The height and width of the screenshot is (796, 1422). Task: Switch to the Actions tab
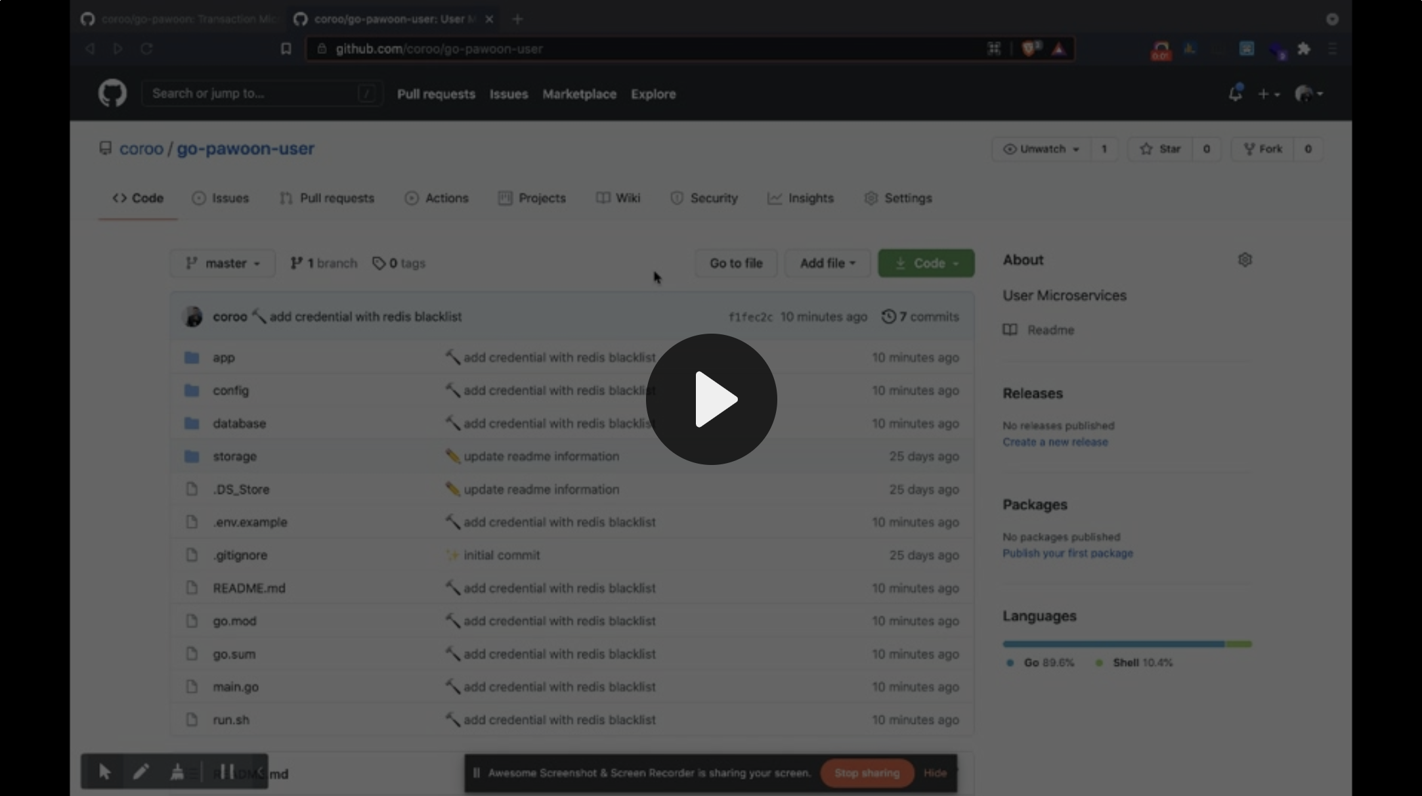437,198
